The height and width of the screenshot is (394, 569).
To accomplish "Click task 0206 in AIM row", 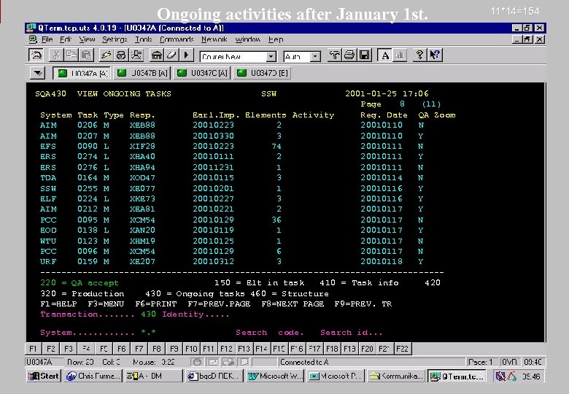I will tap(88, 125).
